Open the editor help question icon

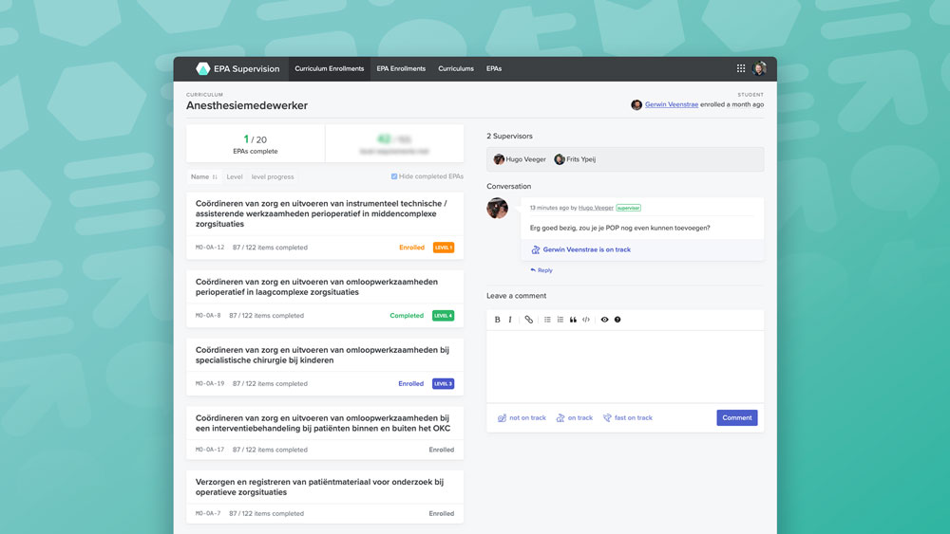click(617, 320)
